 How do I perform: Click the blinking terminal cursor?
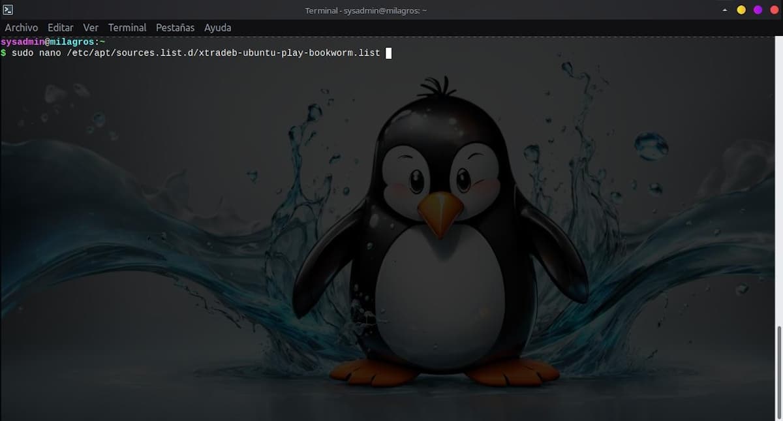(x=388, y=53)
